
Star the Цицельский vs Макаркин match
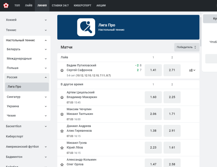click(x=62, y=97)
